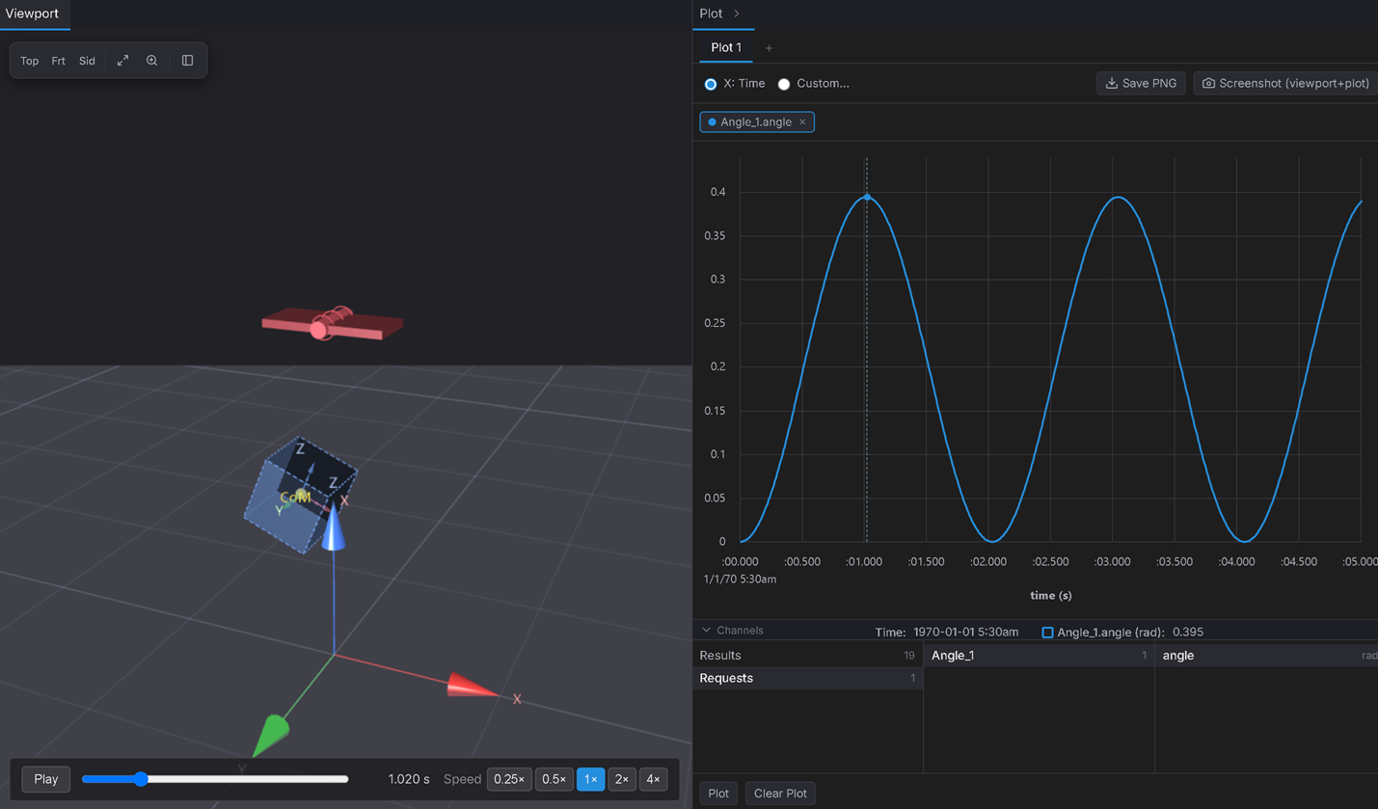Screen dimensions: 1378x809
Task: Start the animation with Play
Action: click(x=46, y=779)
